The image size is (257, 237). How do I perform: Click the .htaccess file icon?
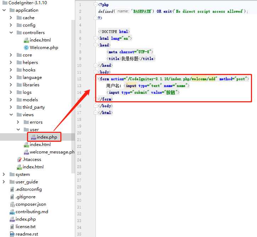click(19, 160)
